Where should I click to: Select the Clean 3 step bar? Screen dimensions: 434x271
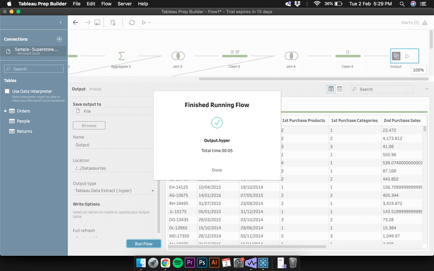coord(234,56)
